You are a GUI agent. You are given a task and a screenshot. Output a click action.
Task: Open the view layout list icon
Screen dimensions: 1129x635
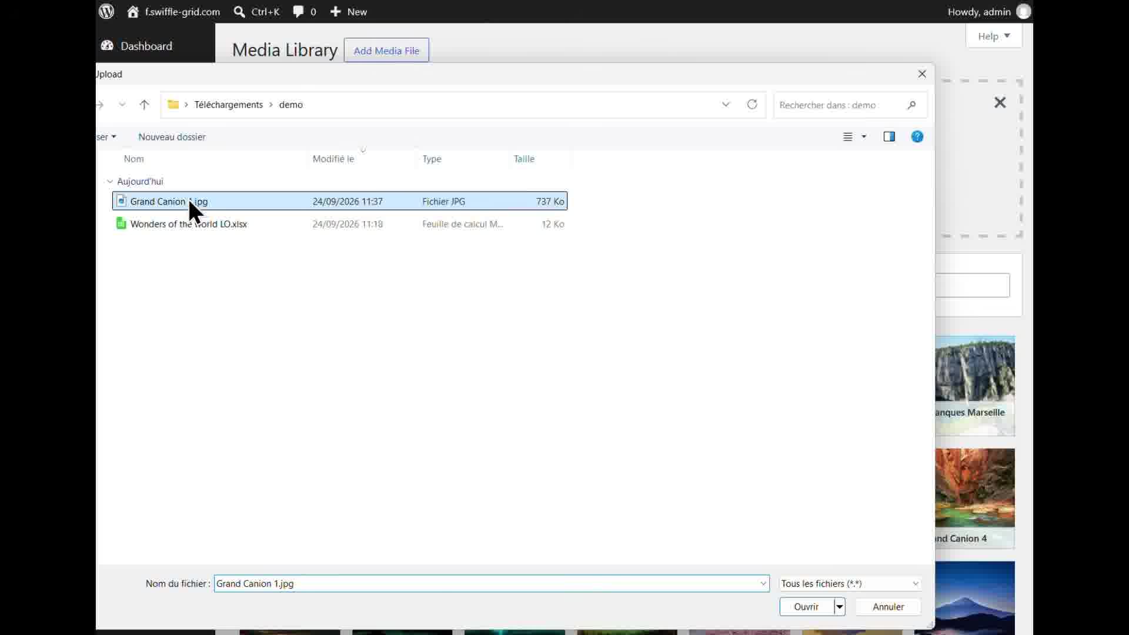847,137
